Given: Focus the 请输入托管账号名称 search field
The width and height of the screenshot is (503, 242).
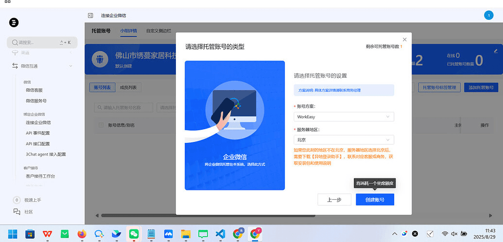Looking at the screenshot, I should pos(123,107).
